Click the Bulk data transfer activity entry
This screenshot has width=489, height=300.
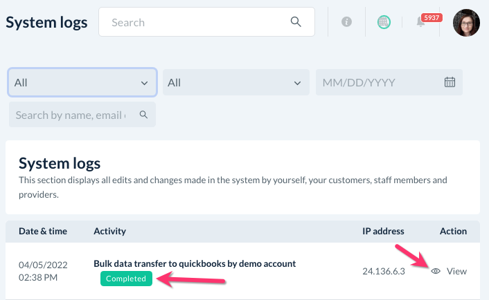coord(195,263)
